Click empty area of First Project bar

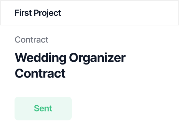pyautogui.click(x=120, y=13)
